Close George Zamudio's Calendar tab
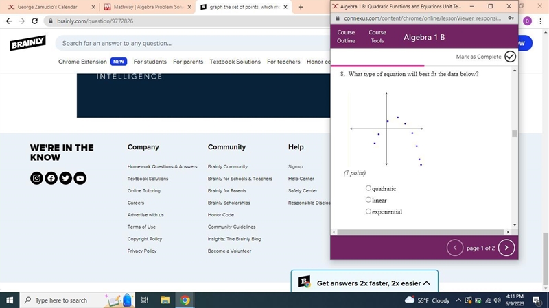This screenshot has width=549, height=308. pyautogui.click(x=93, y=7)
